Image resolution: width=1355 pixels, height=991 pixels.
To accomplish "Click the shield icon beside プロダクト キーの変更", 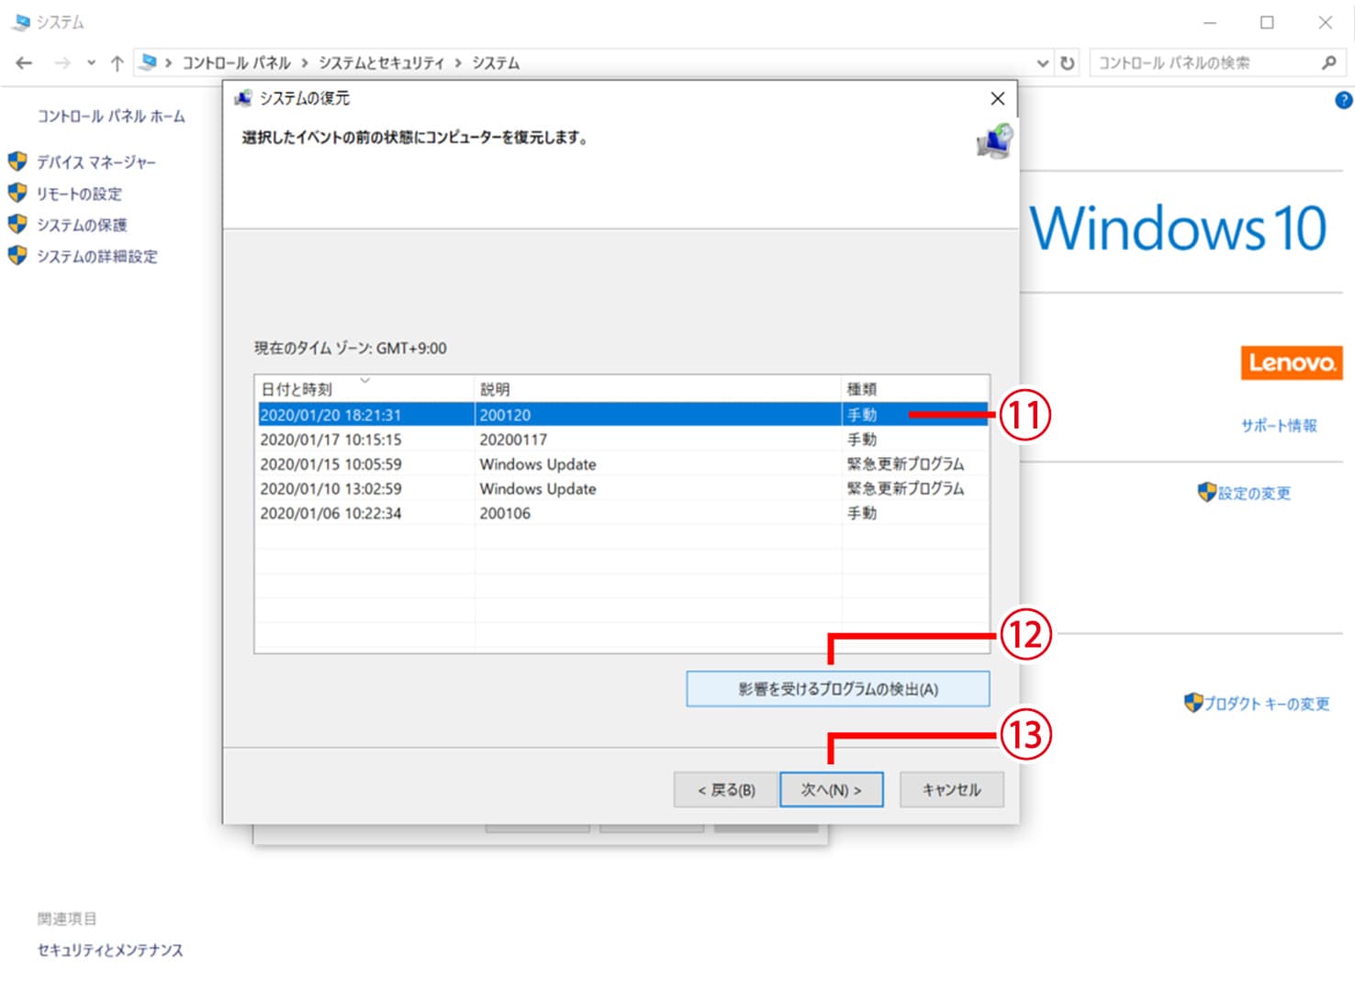I will click(x=1193, y=703).
